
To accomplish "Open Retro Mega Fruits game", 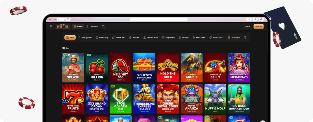I will (x=73, y=99).
